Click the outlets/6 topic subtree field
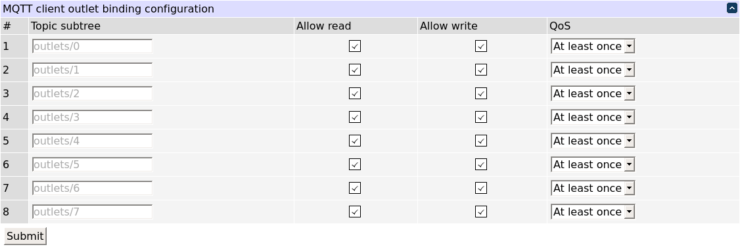The image size is (740, 249). [x=93, y=188]
